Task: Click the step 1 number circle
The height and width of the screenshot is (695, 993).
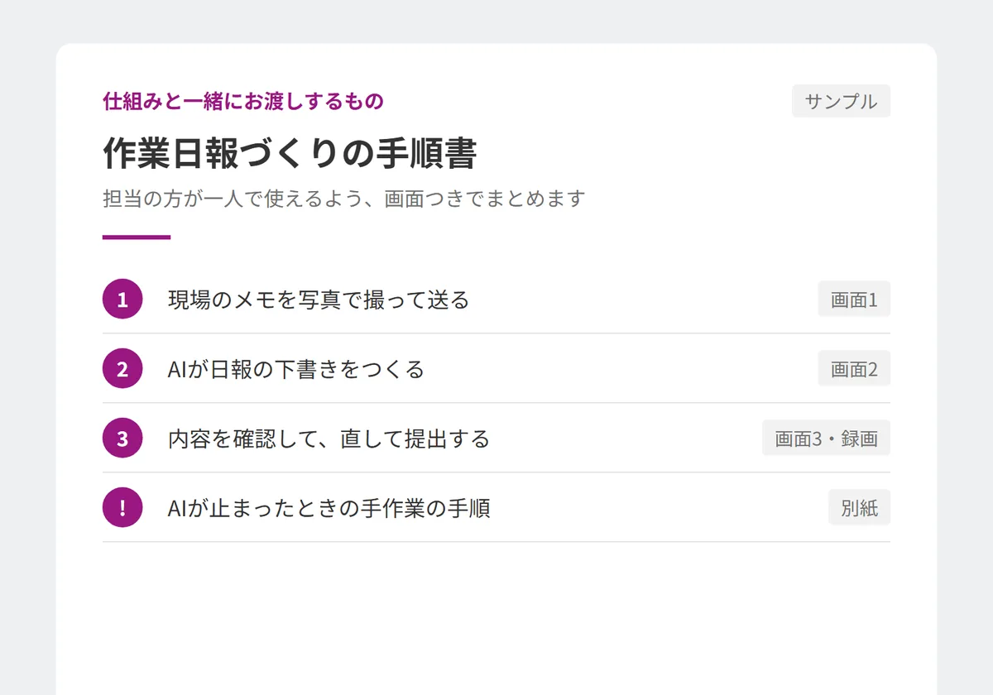Action: pyautogui.click(x=122, y=299)
